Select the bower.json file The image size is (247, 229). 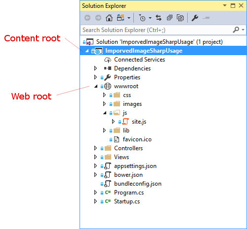click(x=128, y=175)
